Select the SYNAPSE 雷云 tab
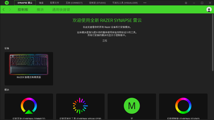Image resolution: width=214 pixels, height=120 pixels. [x=25, y=3]
